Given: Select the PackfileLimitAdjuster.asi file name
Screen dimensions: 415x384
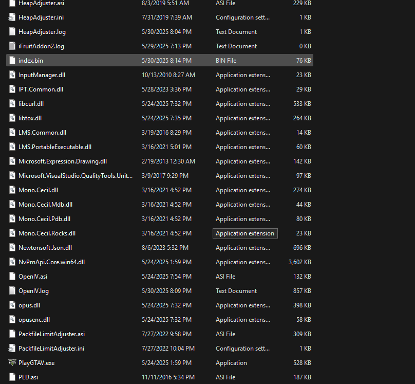Looking at the screenshot, I should 51,334.
